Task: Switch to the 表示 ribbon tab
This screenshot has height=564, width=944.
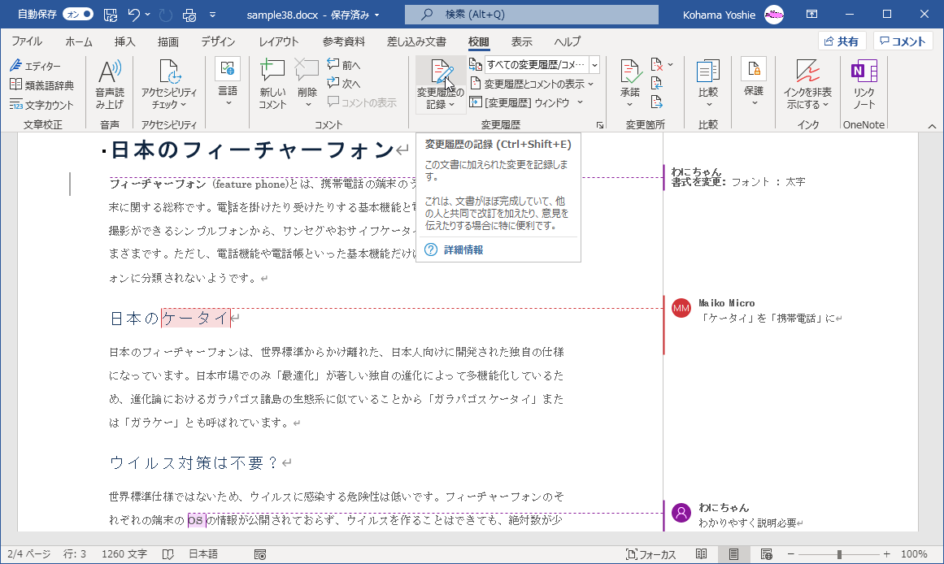Action: (520, 41)
